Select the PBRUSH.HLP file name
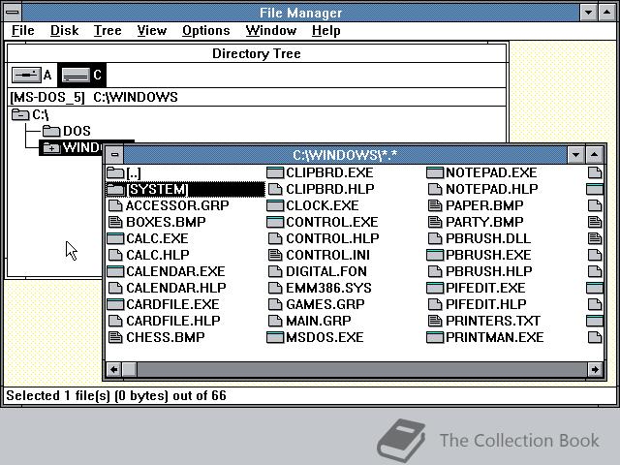Viewport: 620px width, 465px height. click(x=489, y=271)
